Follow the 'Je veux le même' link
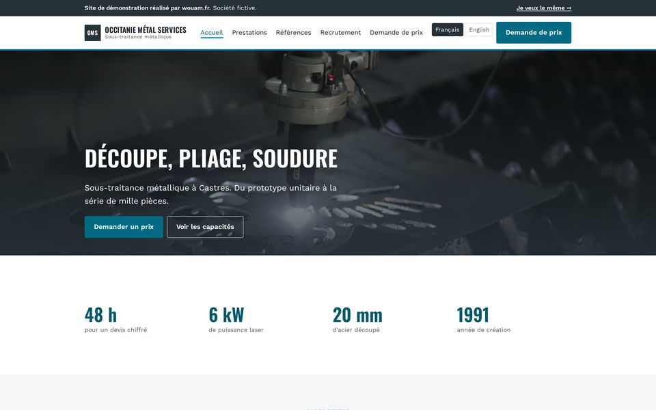Viewport: 656px width, 410px height. [543, 8]
